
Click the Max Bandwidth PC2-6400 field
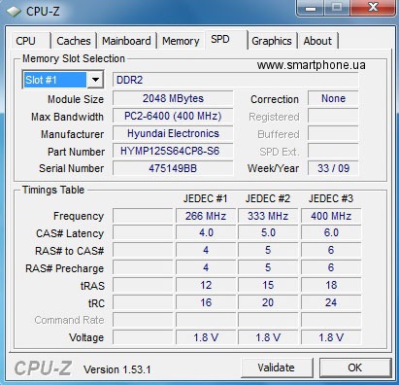coord(173,116)
